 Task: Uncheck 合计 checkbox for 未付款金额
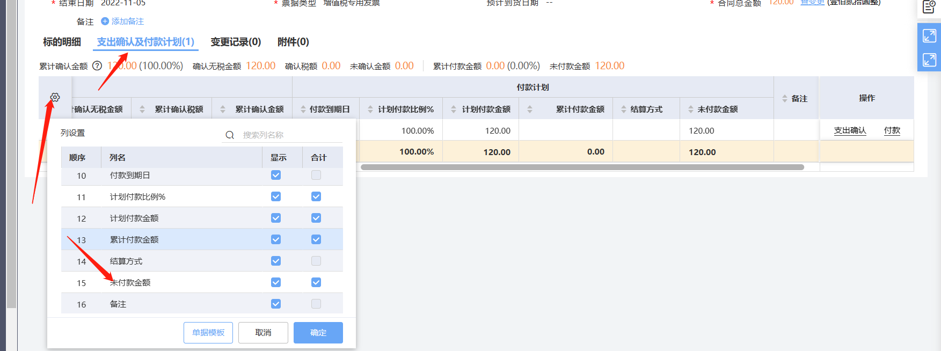pos(316,282)
